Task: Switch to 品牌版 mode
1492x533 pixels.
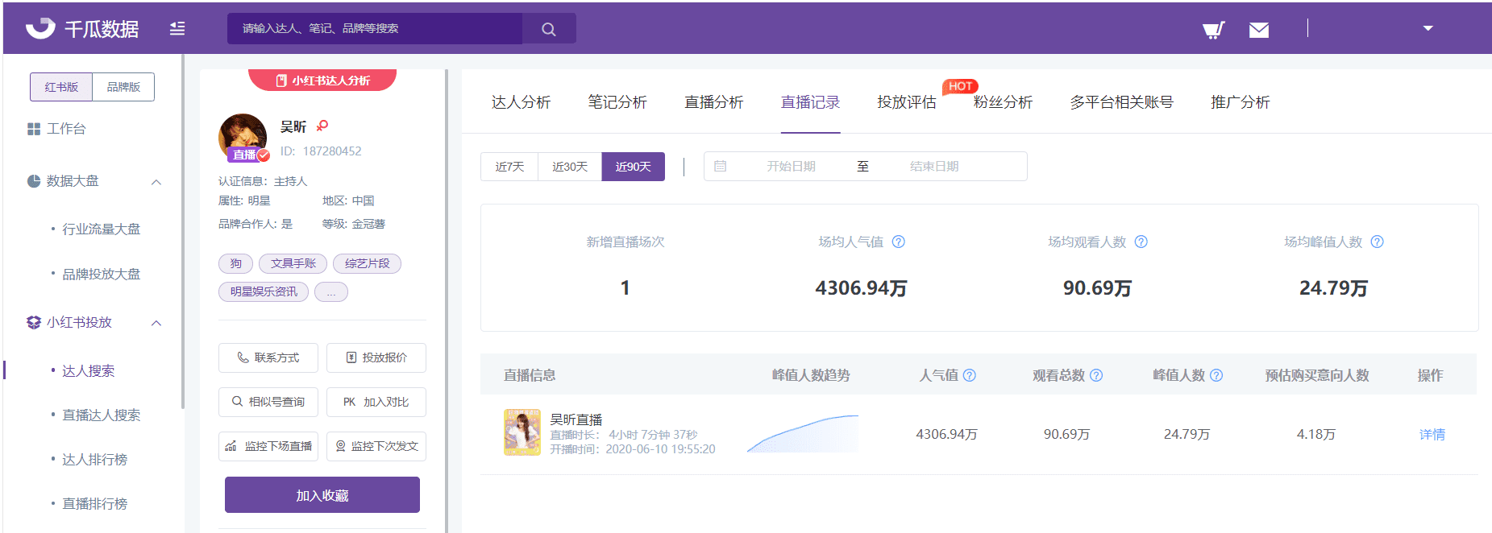Action: 123,87
